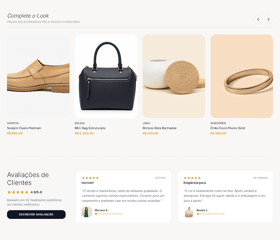Click Mariana S. reviewer avatar
Image resolution: width=280 pixels, height=240 pixels.
pyautogui.click(x=87, y=212)
